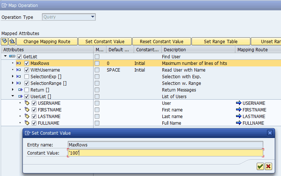Click the MaxRows import parameter icon
The image size is (281, 176).
[19, 63]
